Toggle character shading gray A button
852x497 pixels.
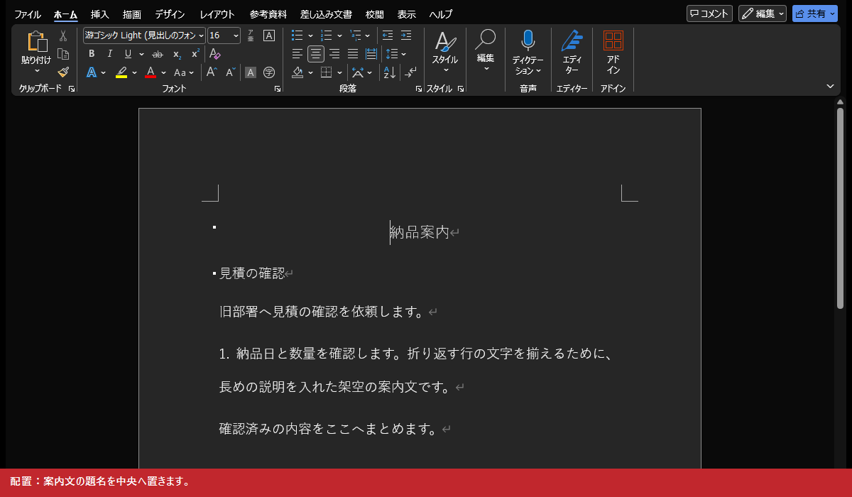(x=251, y=72)
